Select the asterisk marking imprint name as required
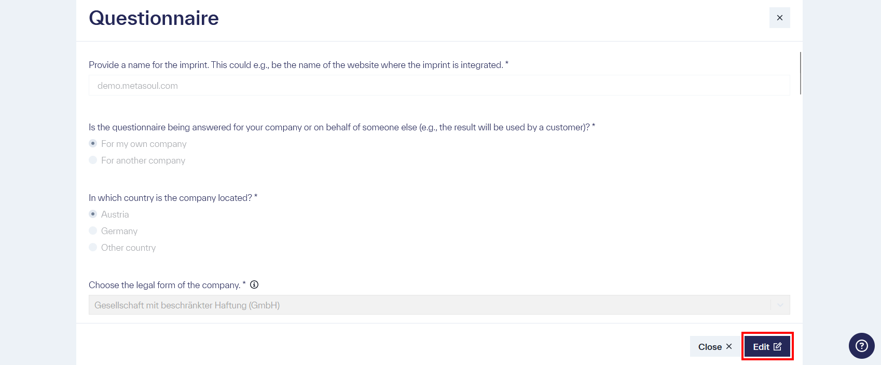881x365 pixels. pyautogui.click(x=507, y=63)
